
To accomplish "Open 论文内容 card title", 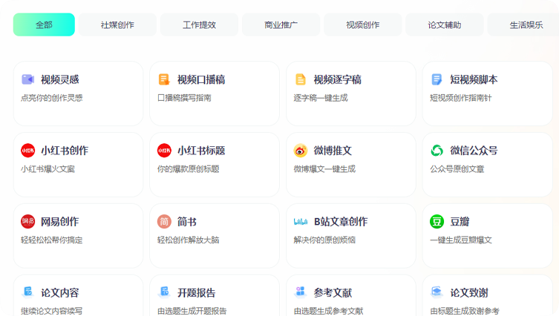I will [60, 293].
